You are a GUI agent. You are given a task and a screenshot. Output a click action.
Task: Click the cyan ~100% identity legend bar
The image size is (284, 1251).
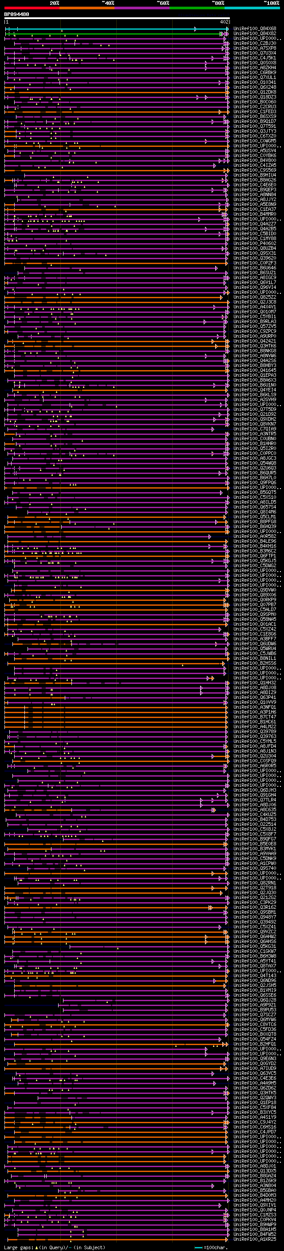252,8
